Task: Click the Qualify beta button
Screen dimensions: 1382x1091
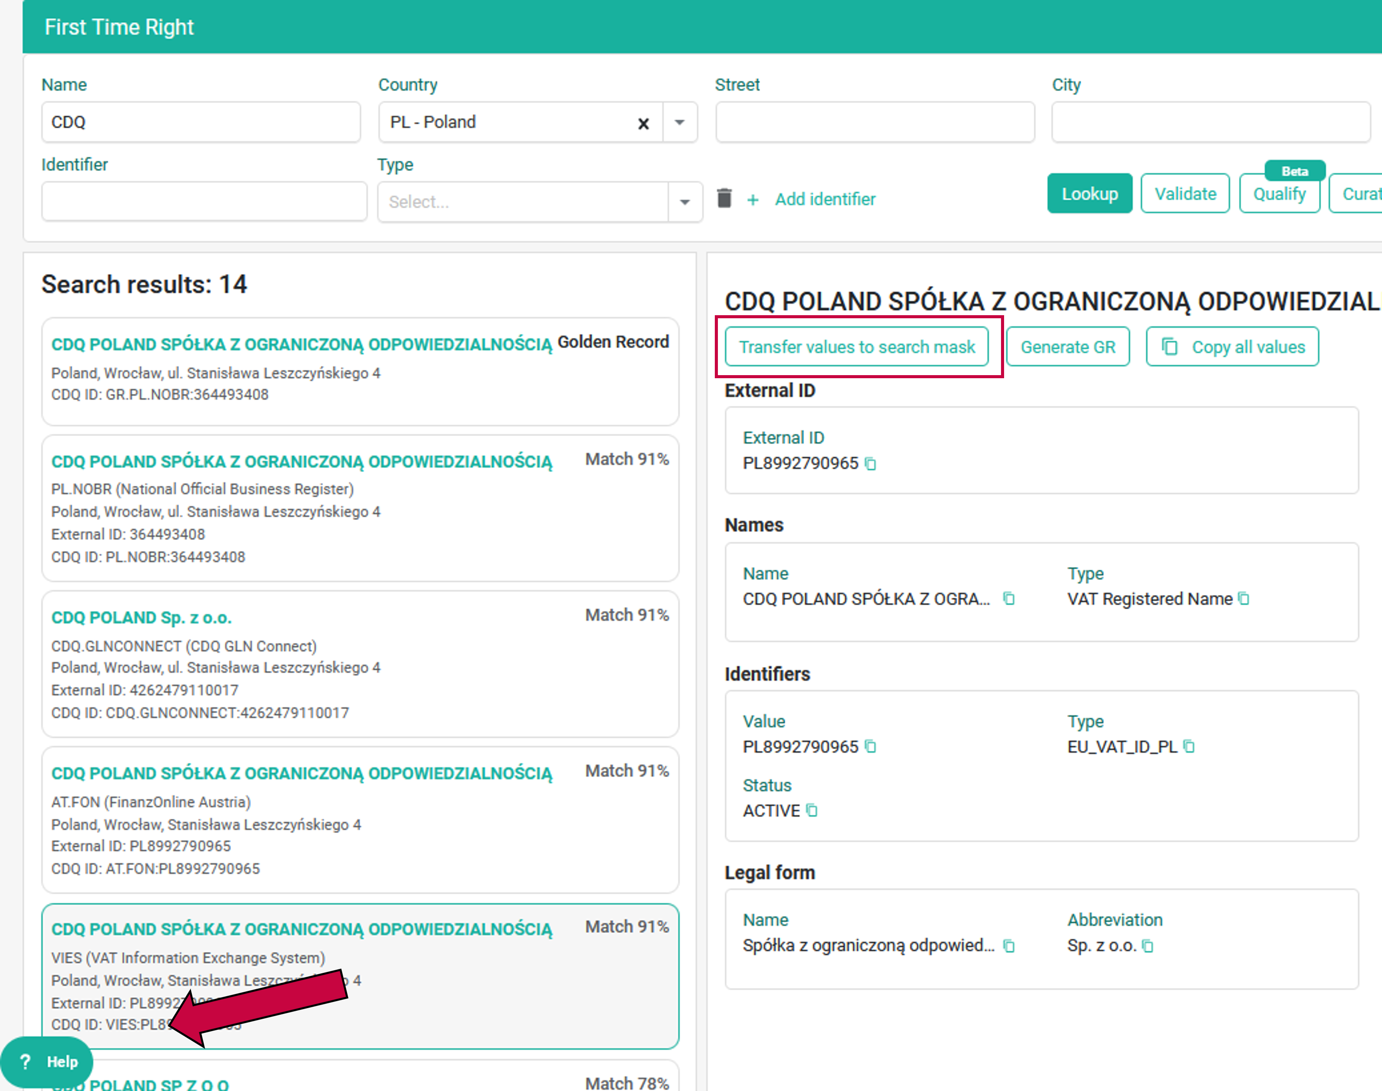Action: tap(1279, 194)
